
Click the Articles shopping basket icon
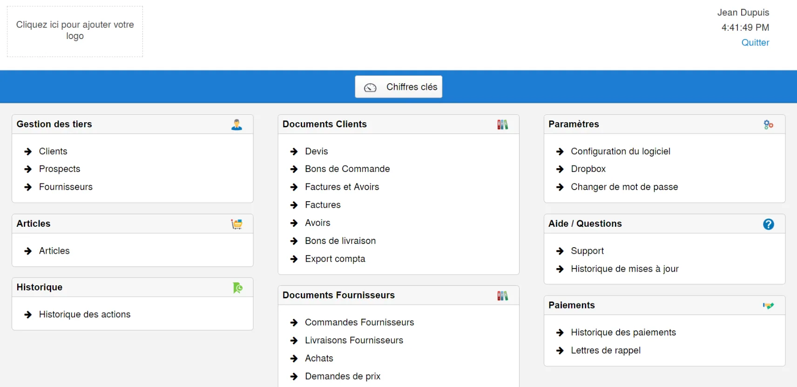[x=236, y=224]
